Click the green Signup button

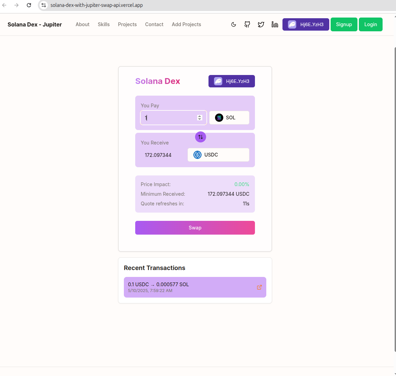click(344, 24)
